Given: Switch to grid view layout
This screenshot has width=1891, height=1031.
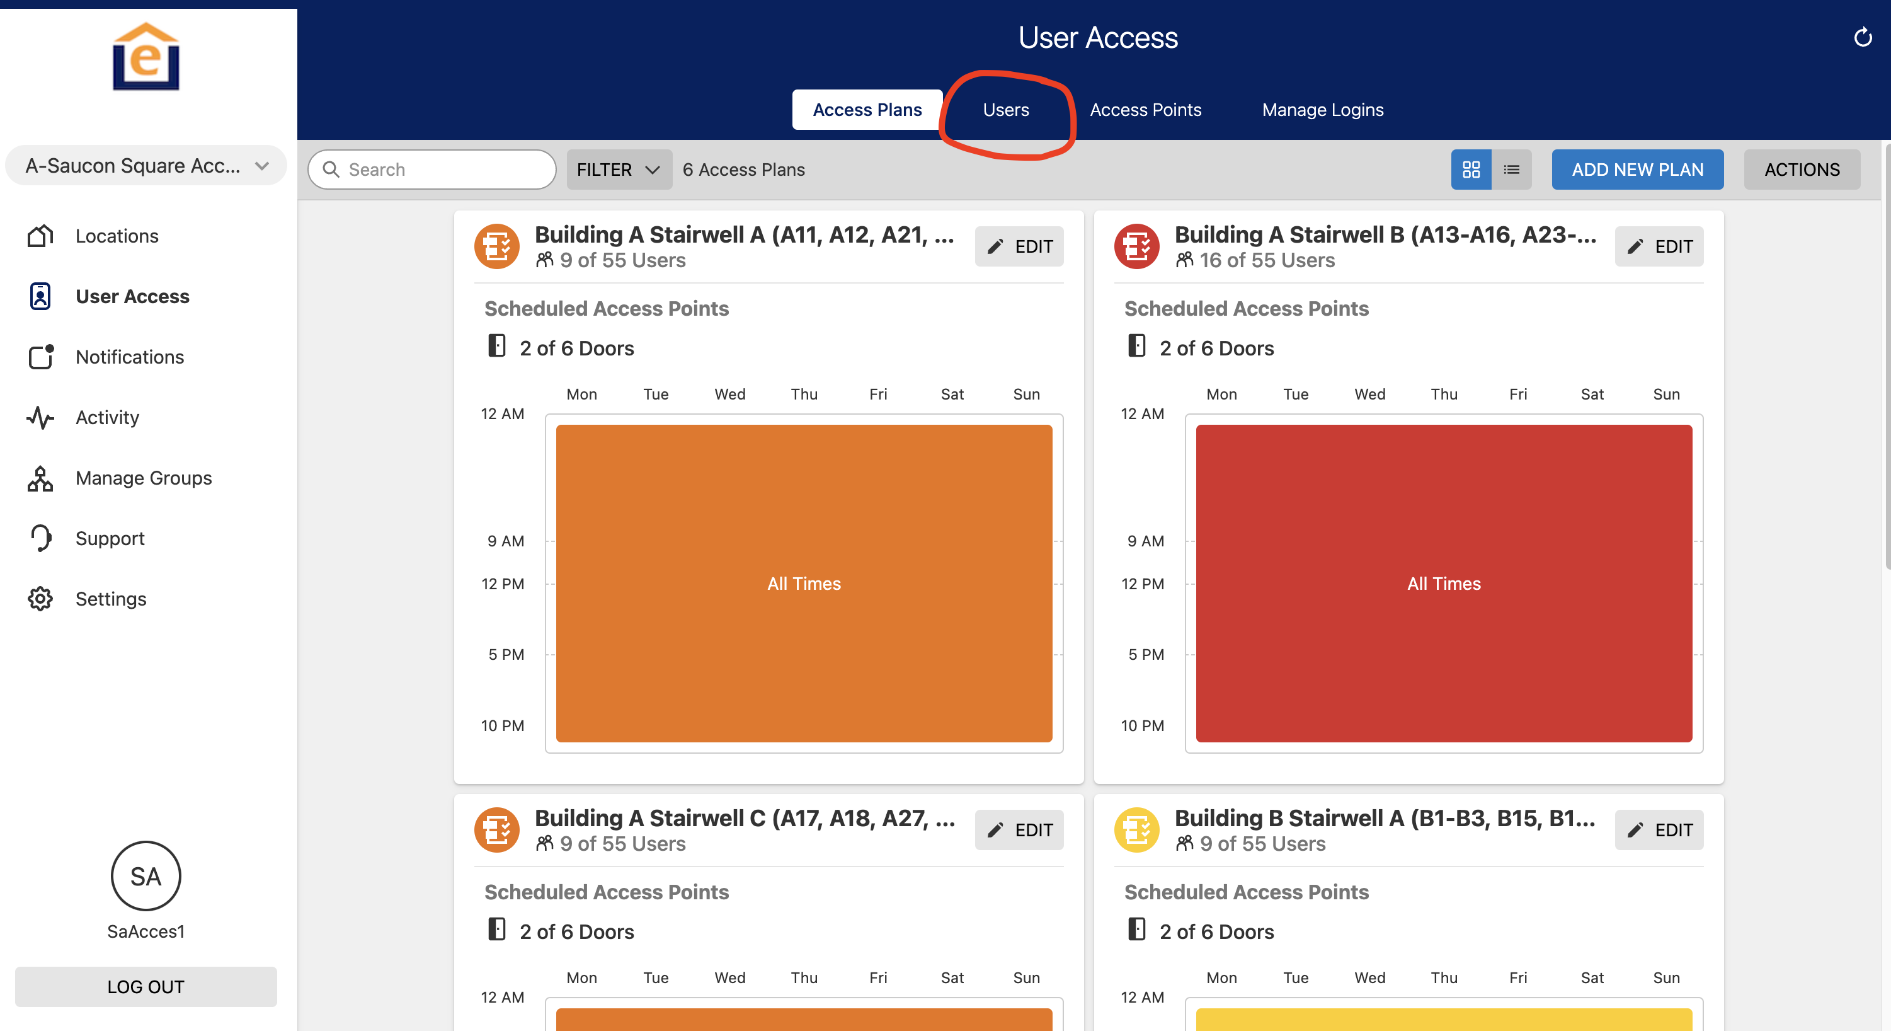Looking at the screenshot, I should tap(1470, 170).
